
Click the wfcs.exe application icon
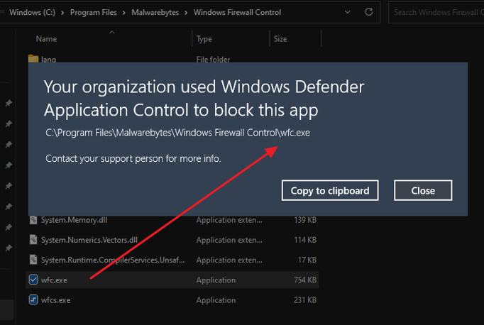[33, 300]
